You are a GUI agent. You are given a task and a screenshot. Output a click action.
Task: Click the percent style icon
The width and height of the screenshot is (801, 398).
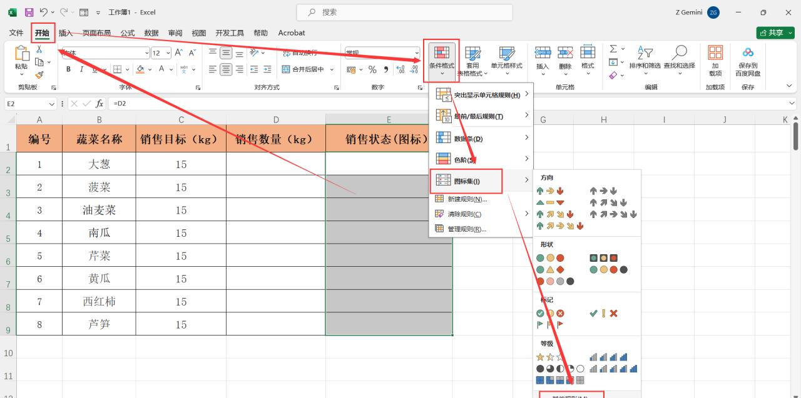[x=372, y=69]
